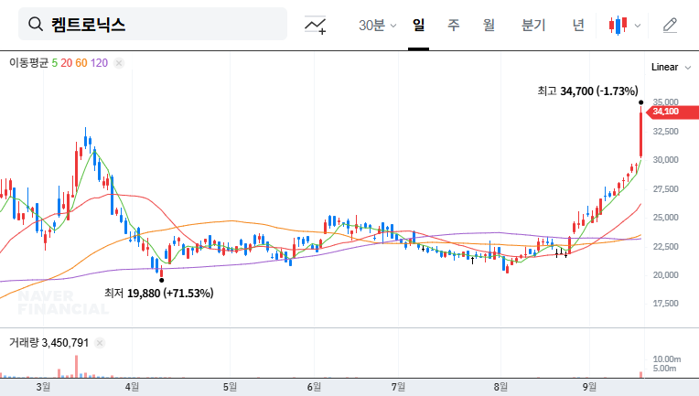
Task: Click the 25,000 price axis label
Action: pyautogui.click(x=665, y=218)
